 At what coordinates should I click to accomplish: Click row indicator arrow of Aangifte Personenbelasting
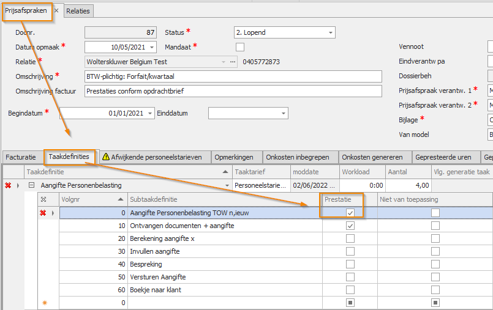tap(18, 185)
